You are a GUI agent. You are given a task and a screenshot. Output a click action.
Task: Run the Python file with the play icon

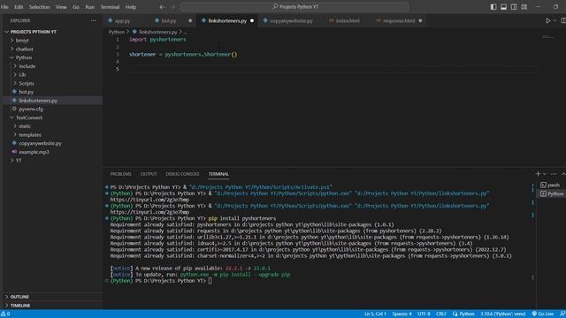pyautogui.click(x=548, y=20)
